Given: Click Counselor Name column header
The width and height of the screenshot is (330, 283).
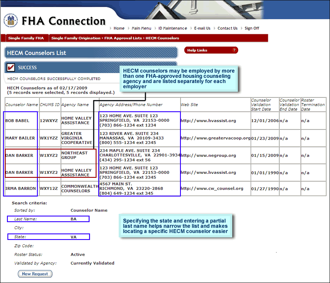Looking at the screenshot, I should 22,105.
